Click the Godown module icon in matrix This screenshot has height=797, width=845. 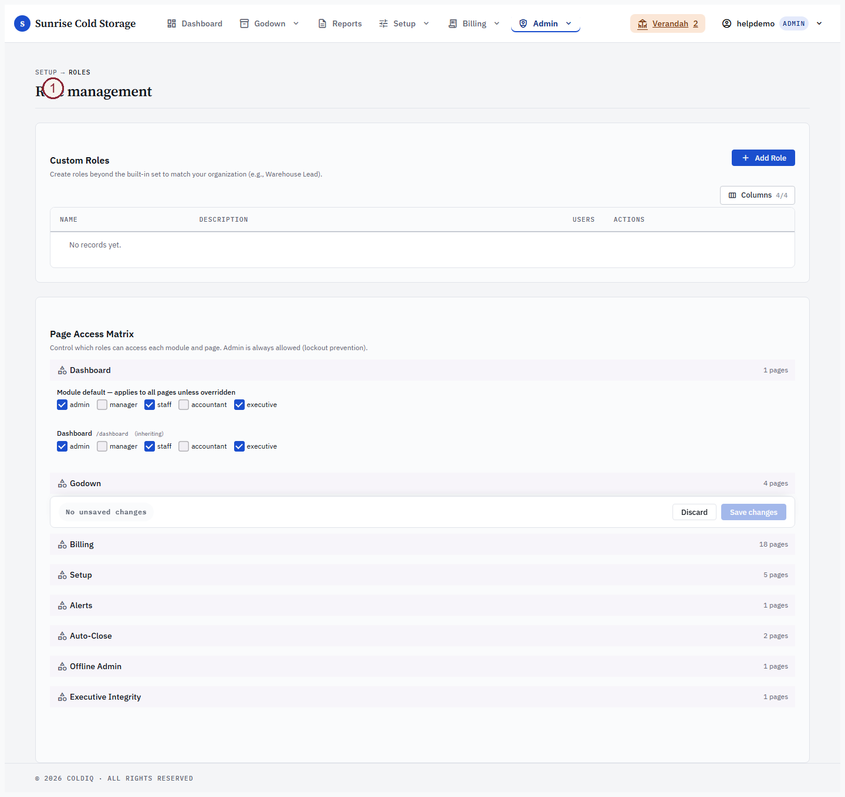tap(62, 483)
